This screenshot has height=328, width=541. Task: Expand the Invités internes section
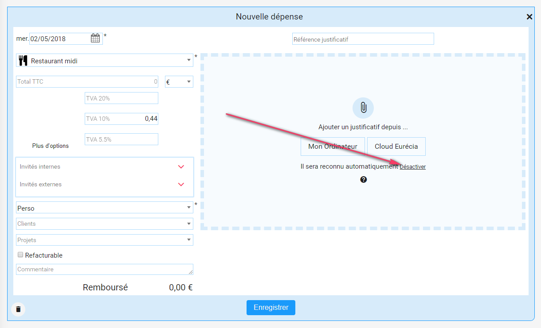180,167
